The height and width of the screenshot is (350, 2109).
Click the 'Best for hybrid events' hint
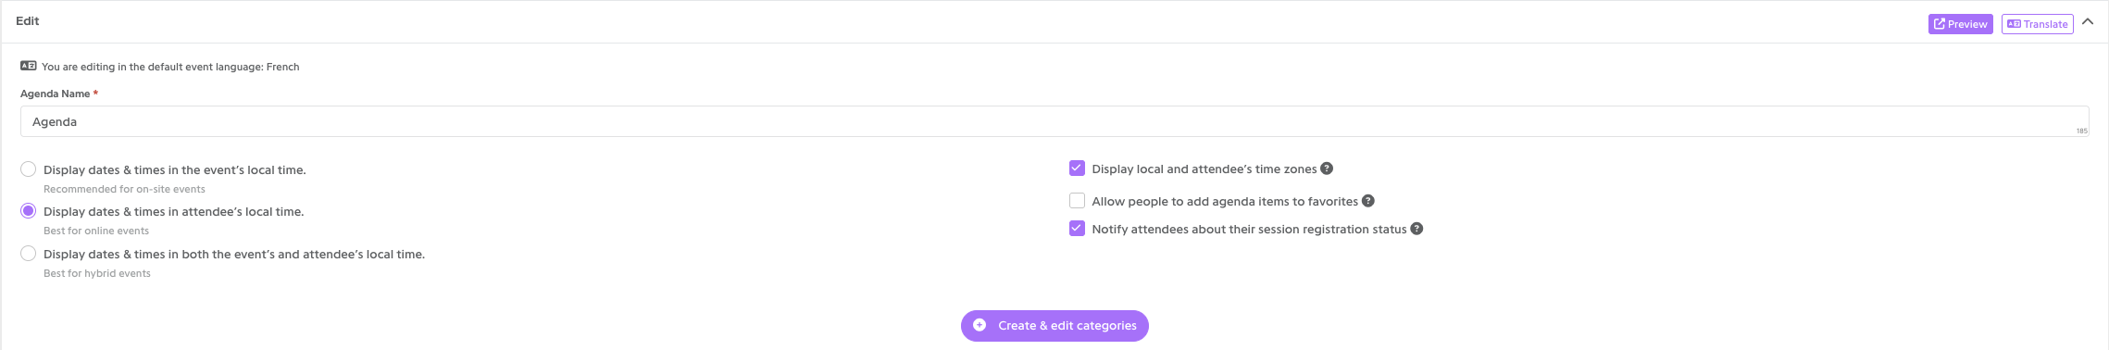click(97, 273)
